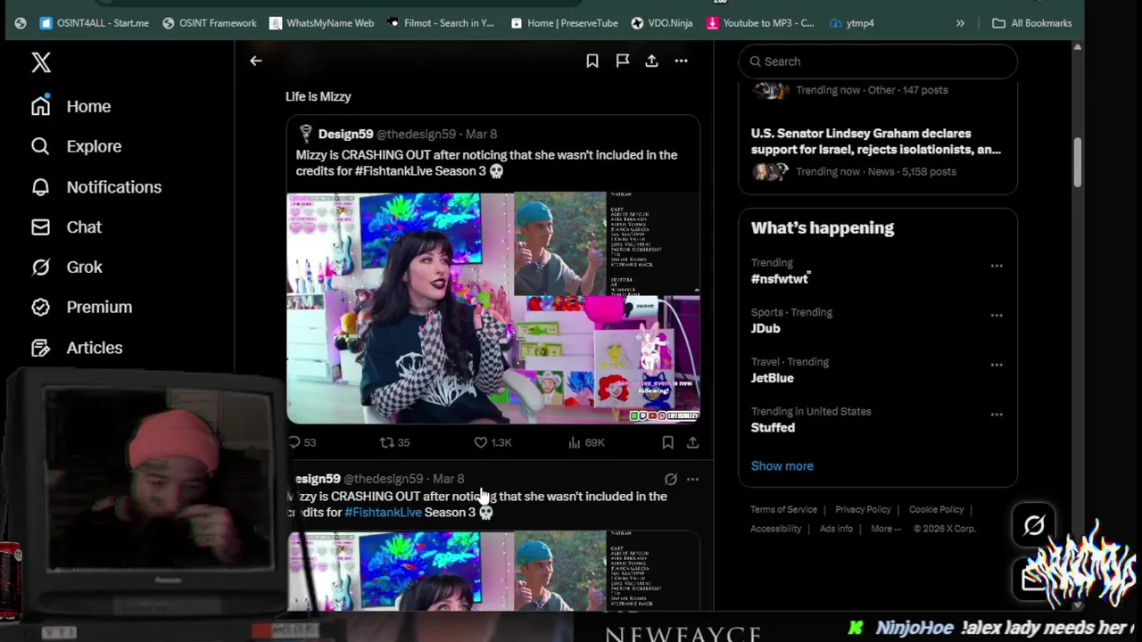Click #FishtankLive hashtag in the second post
Viewport: 1142px width, 642px height.
(383, 513)
